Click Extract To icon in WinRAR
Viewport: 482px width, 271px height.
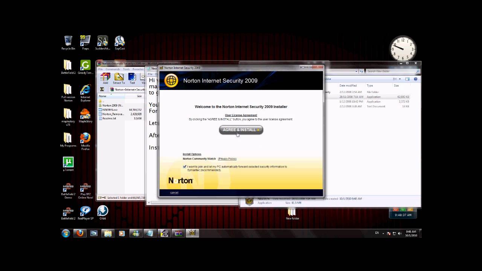(x=119, y=78)
